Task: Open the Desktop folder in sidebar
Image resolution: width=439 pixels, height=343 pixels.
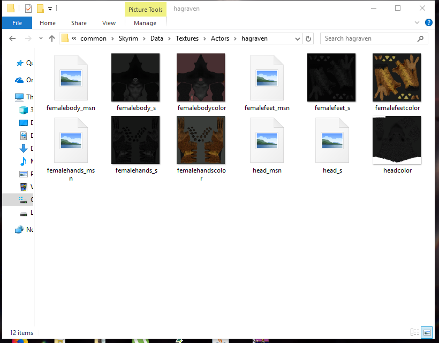Action: 26,123
